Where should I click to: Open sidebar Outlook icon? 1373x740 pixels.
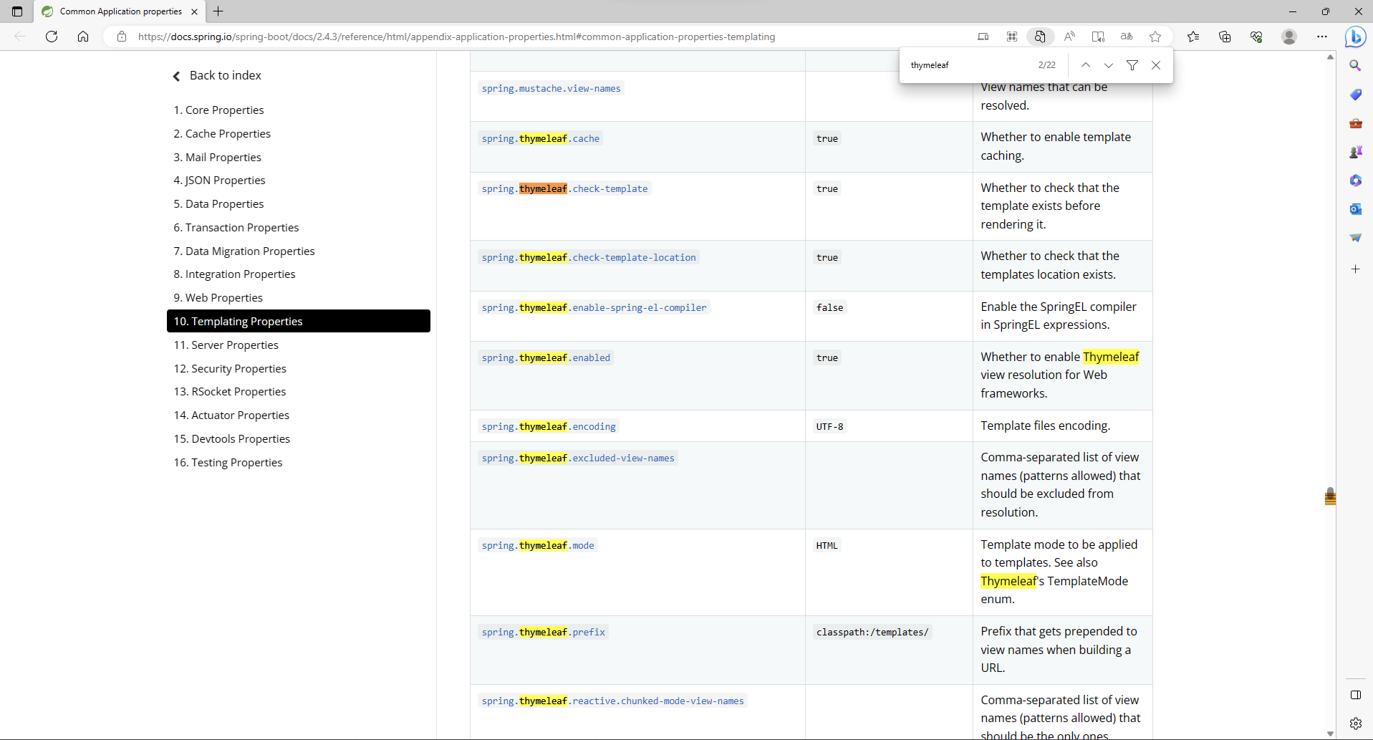(1355, 209)
